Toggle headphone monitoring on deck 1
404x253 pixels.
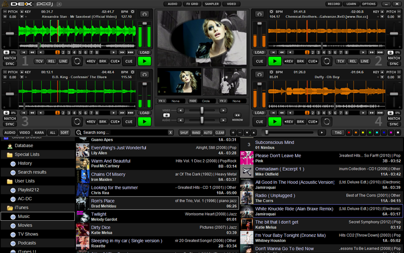point(144,14)
